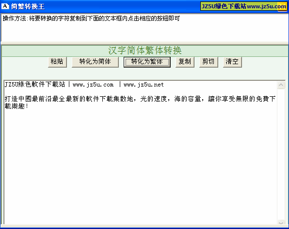Click the 載樂趣 last line of text
The image size is (289, 229).
point(16,106)
